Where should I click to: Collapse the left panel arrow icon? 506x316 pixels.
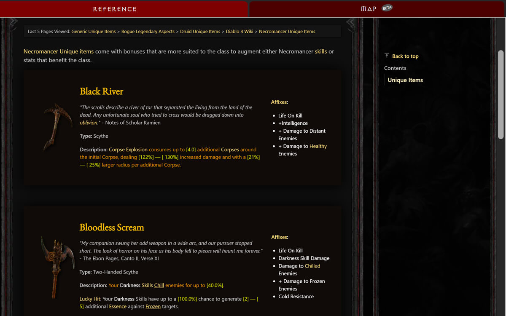[13, 24]
